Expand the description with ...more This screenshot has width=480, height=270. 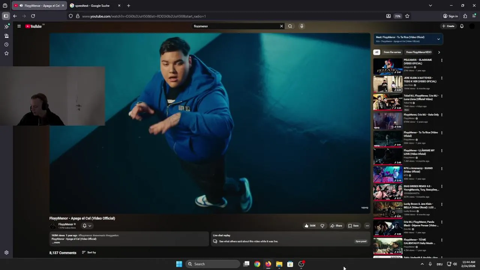pos(56,243)
